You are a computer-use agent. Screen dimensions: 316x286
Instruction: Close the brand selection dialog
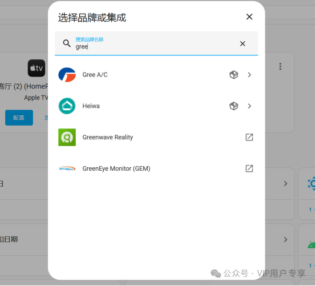249,17
